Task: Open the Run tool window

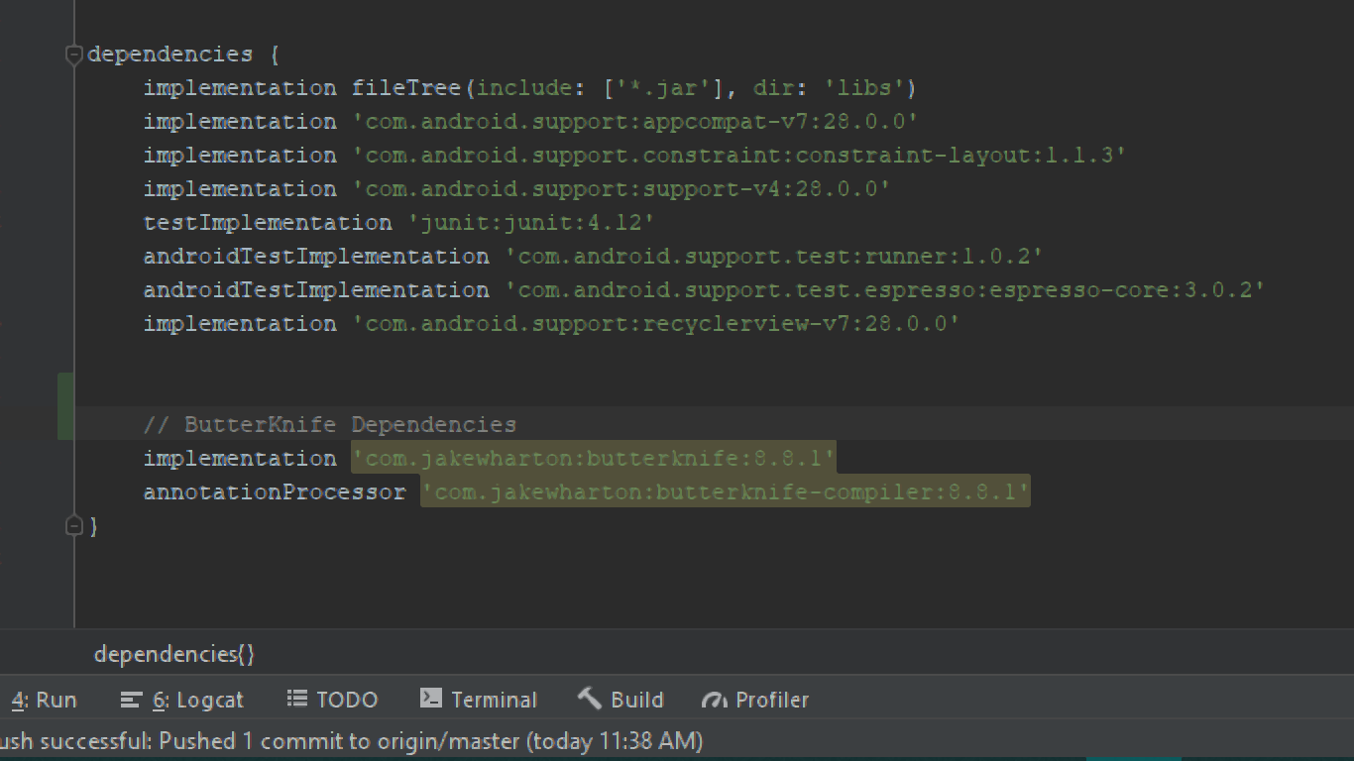Action: click(44, 700)
